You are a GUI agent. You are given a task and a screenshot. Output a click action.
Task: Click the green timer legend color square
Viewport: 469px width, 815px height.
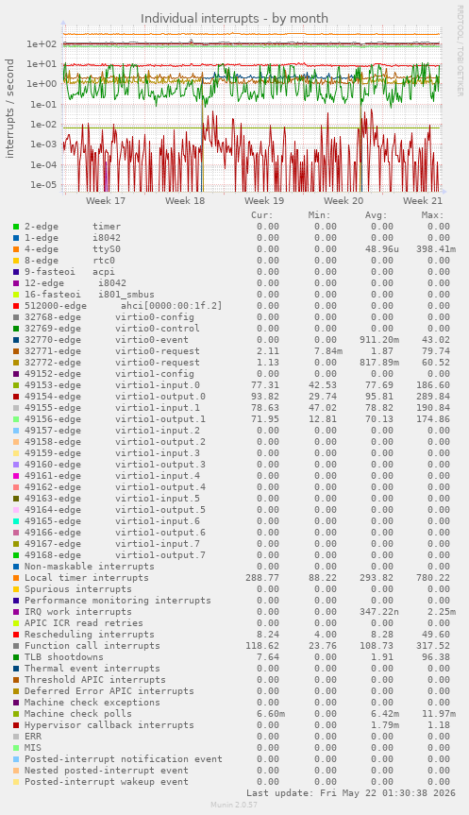tap(16, 227)
